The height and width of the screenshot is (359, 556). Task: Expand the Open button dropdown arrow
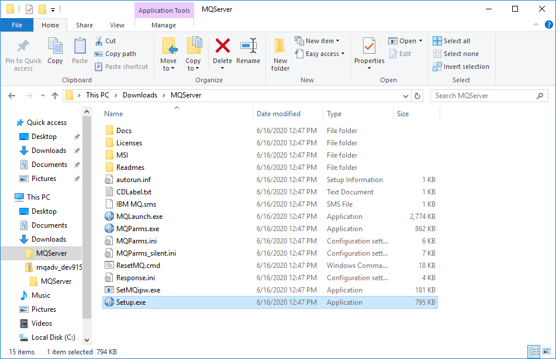pos(420,41)
